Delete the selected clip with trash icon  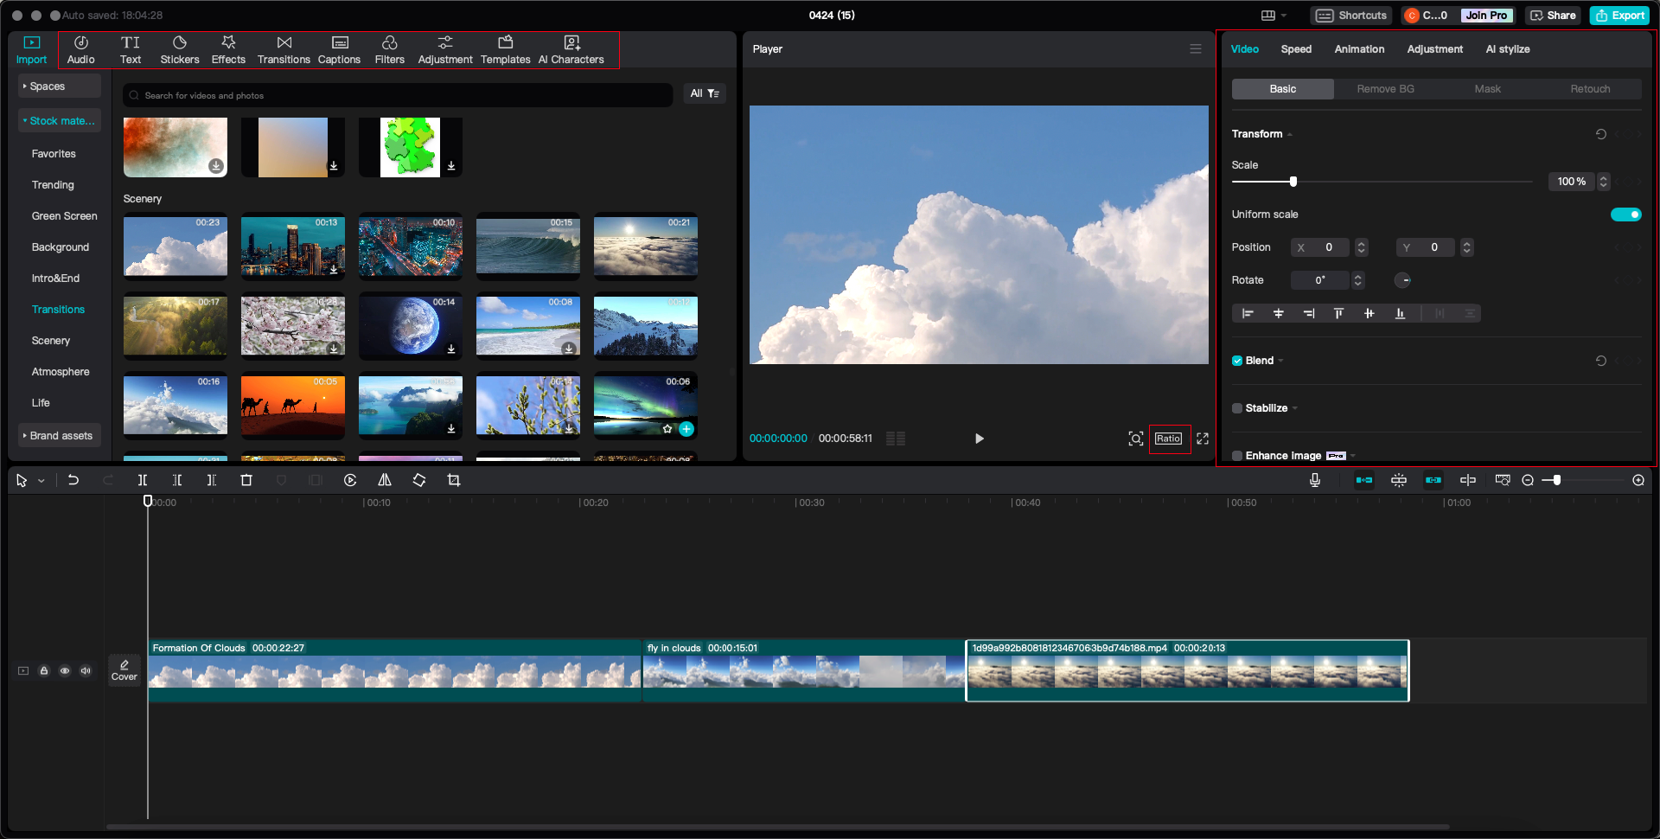[246, 480]
